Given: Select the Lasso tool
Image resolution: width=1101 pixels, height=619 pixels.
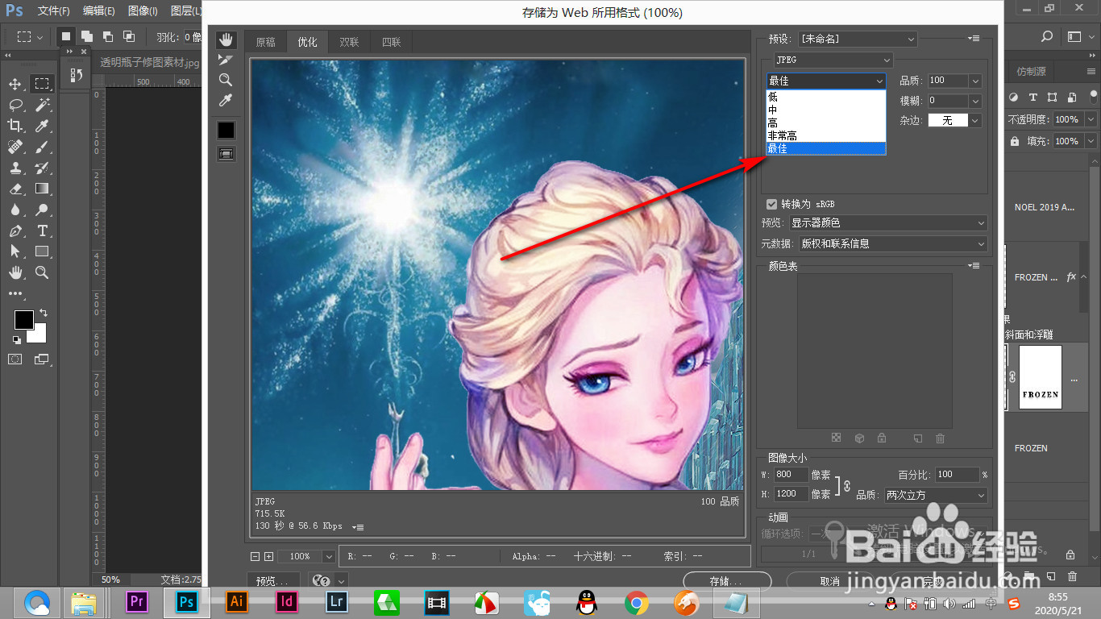Looking at the screenshot, I should click(15, 105).
